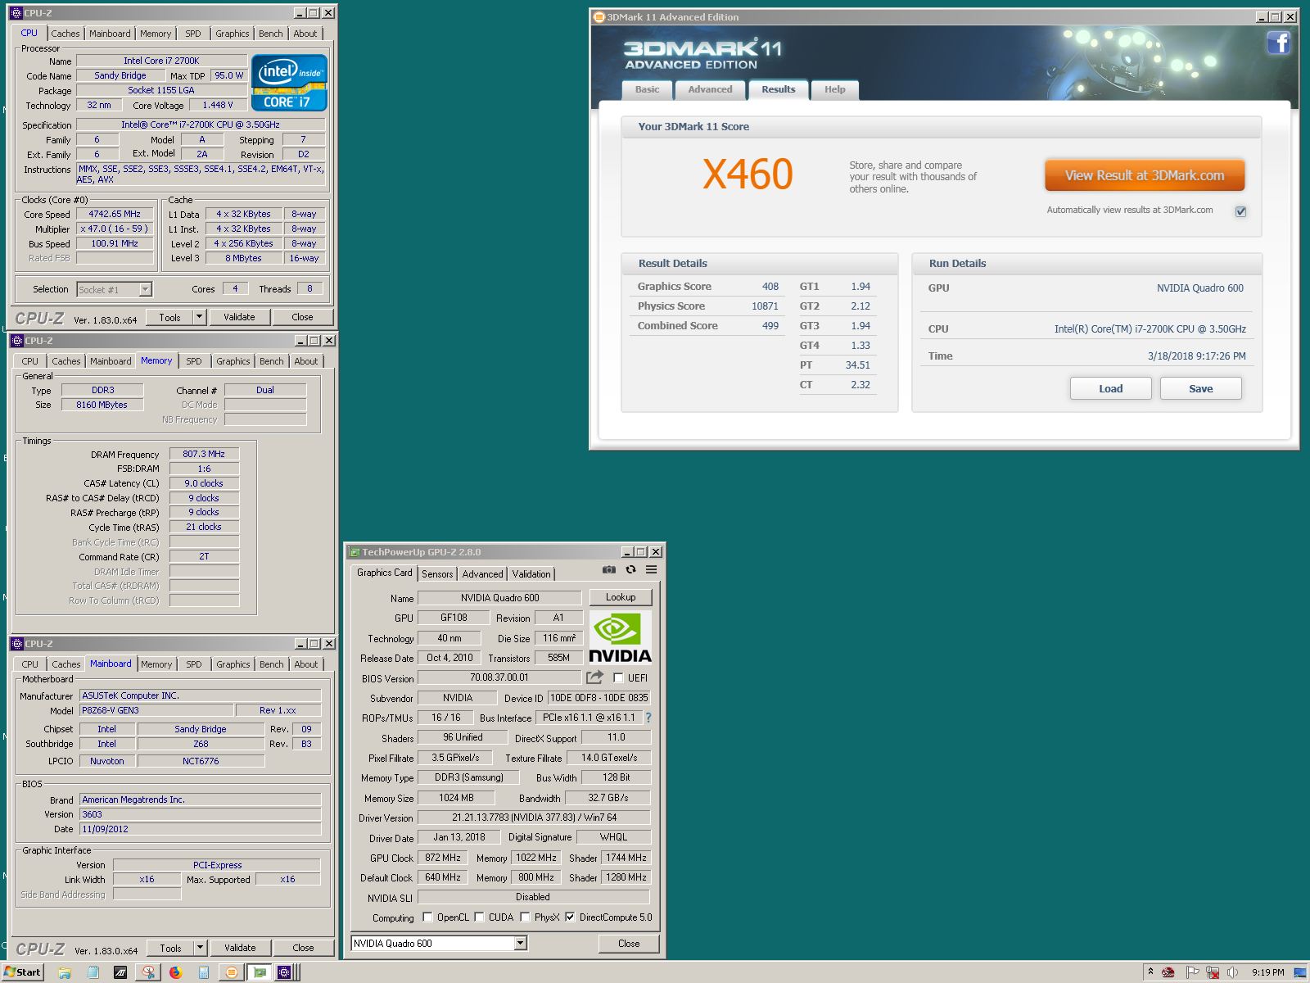Viewport: 1310px width, 983px height.
Task: Toggle the OpenCL checkbox
Action: coord(427,917)
